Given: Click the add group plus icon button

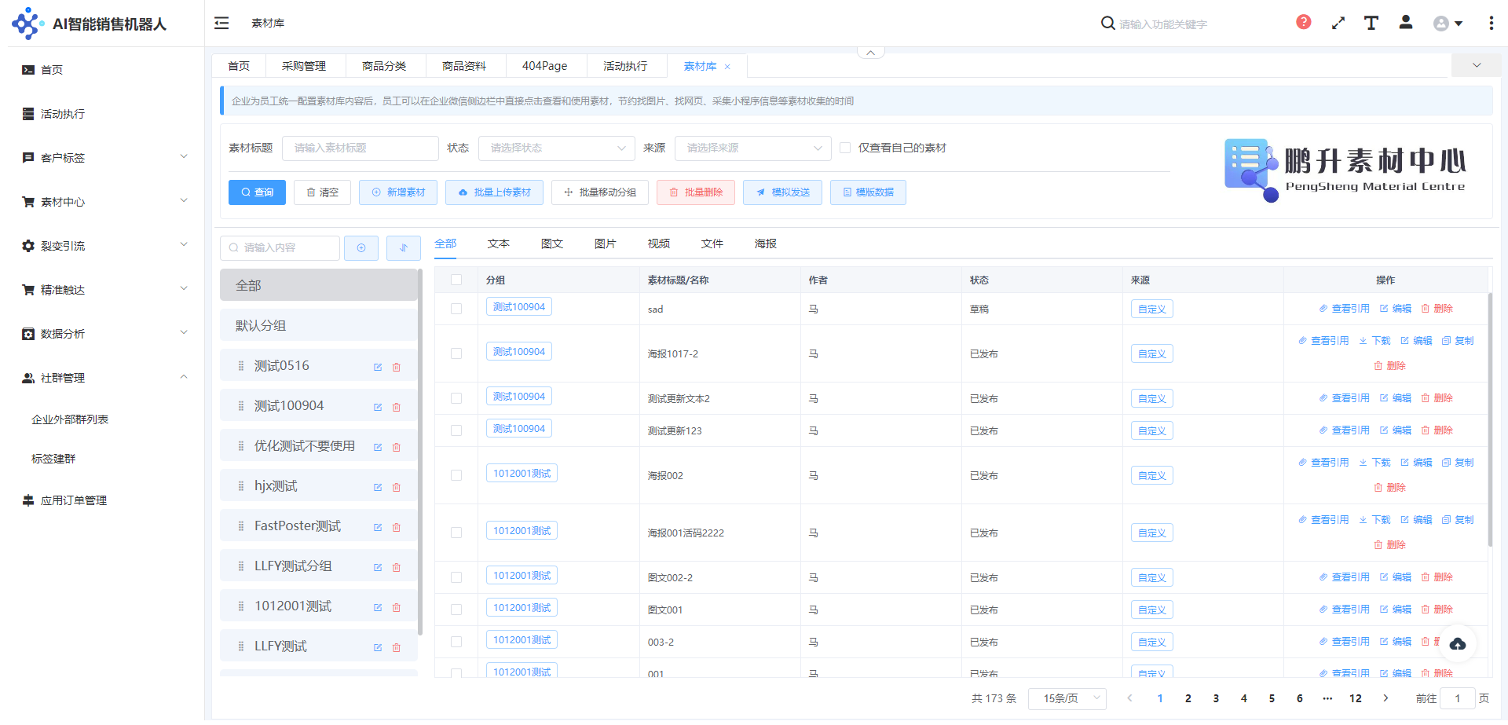Looking at the screenshot, I should (361, 248).
